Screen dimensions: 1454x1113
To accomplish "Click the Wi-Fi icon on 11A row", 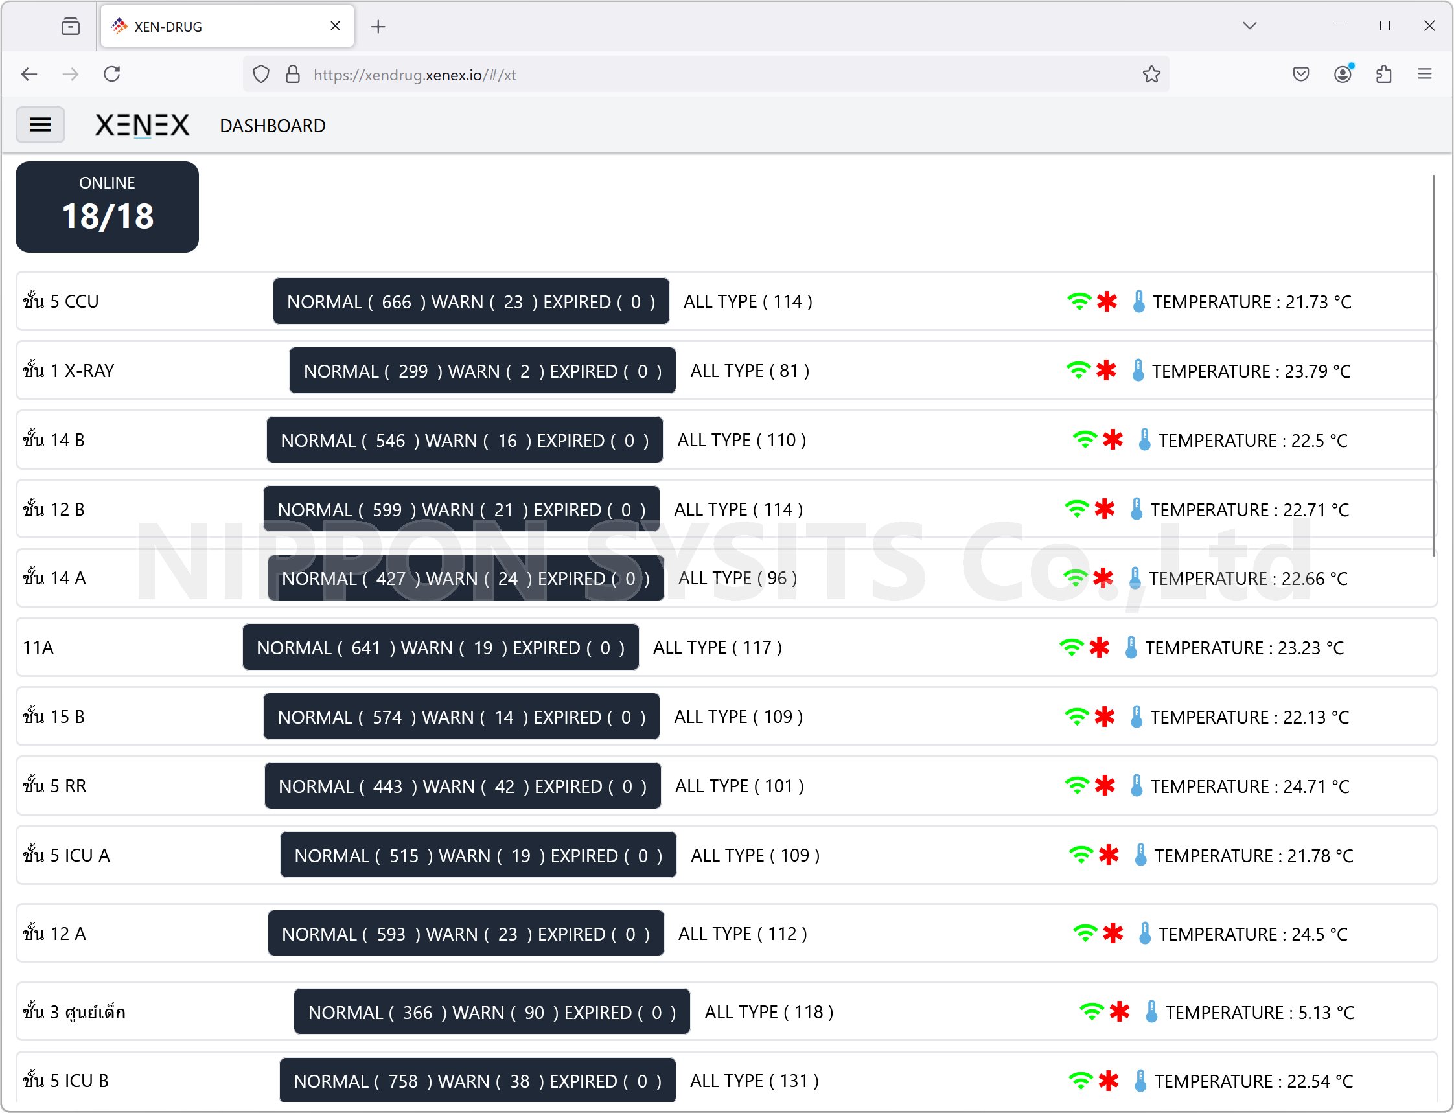I will pyautogui.click(x=1071, y=647).
